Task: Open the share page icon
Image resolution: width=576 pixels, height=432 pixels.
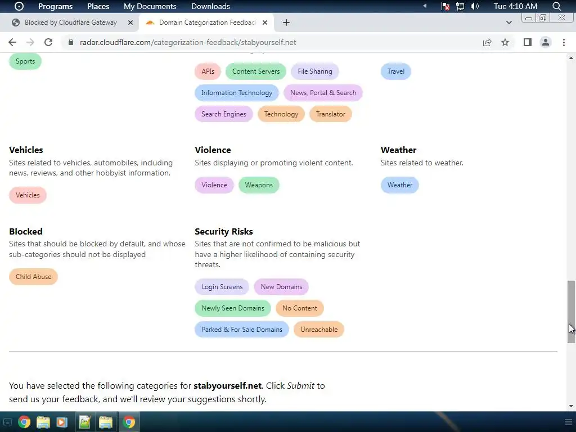Action: (487, 42)
